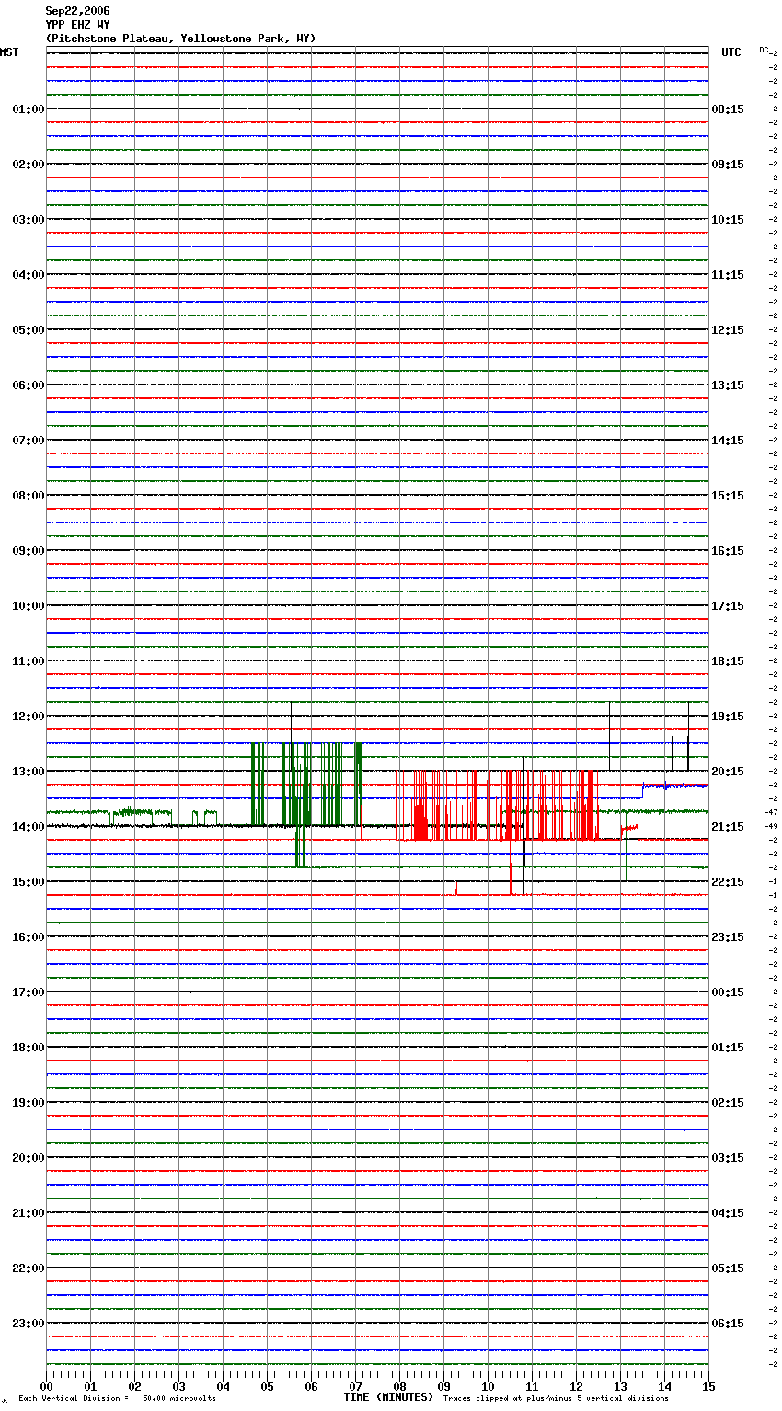Click the "MST" column header
The width and height of the screenshot is (782, 1411).
9,52
